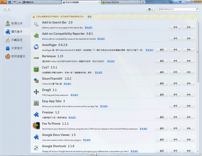Open the 外觀設定 (Appearance) category

tap(17, 40)
